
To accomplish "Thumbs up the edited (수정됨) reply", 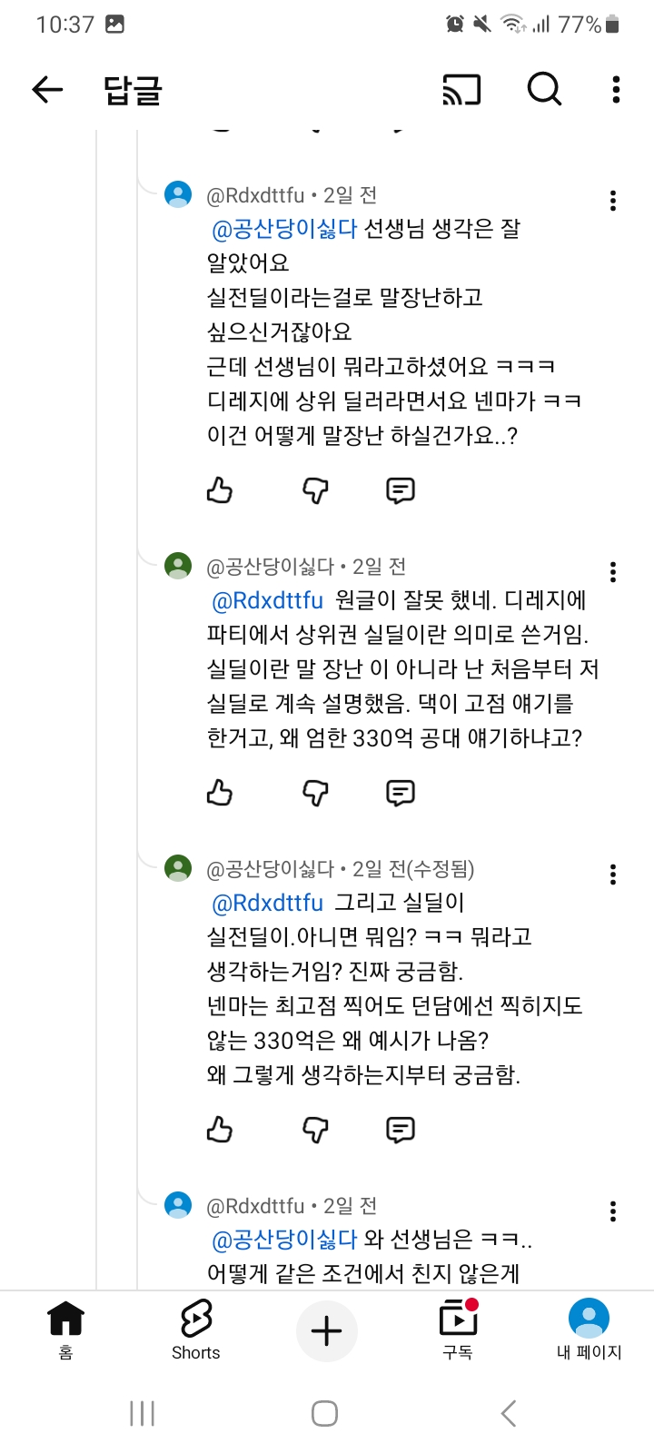I will pyautogui.click(x=220, y=1130).
